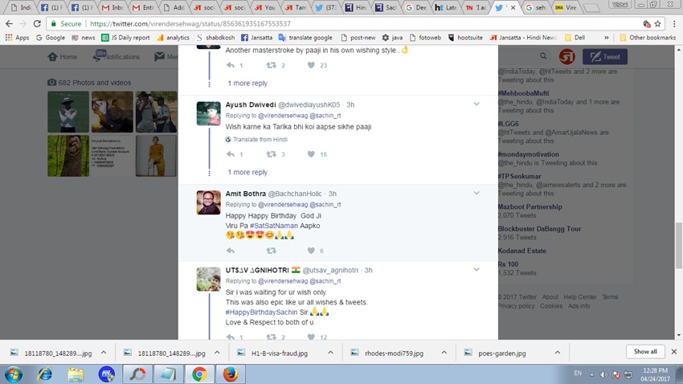Bookmark this page with the star icon
This screenshot has width=683, height=384.
click(658, 24)
